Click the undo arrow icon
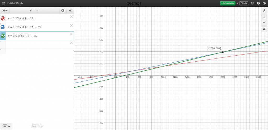The image size is (268, 130). pyautogui.click(x=31, y=10)
